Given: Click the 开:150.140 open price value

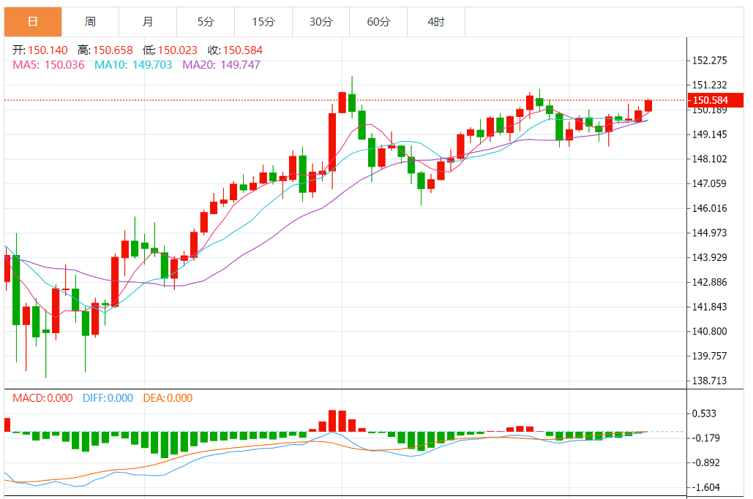Looking at the screenshot, I should tap(40, 50).
